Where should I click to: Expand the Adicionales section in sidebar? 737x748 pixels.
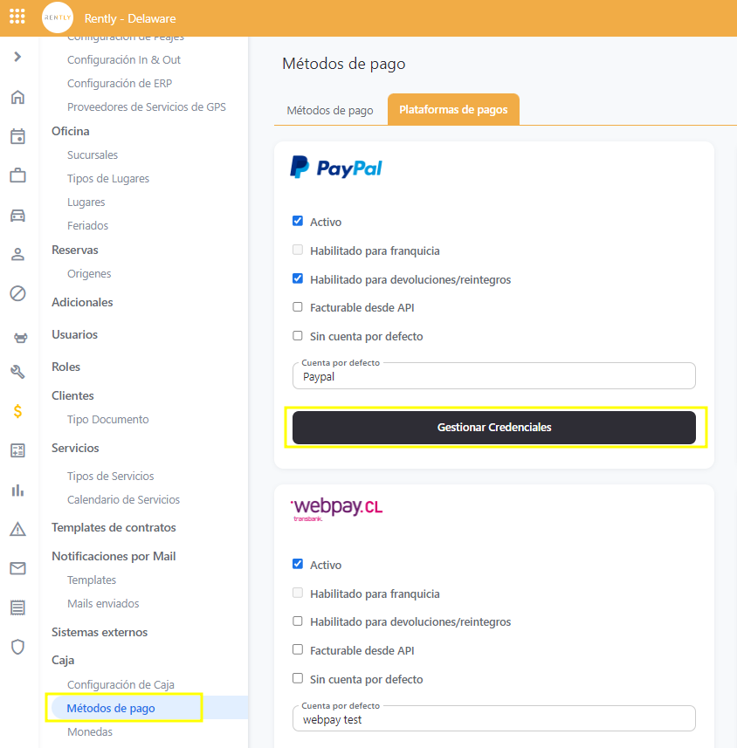(82, 302)
